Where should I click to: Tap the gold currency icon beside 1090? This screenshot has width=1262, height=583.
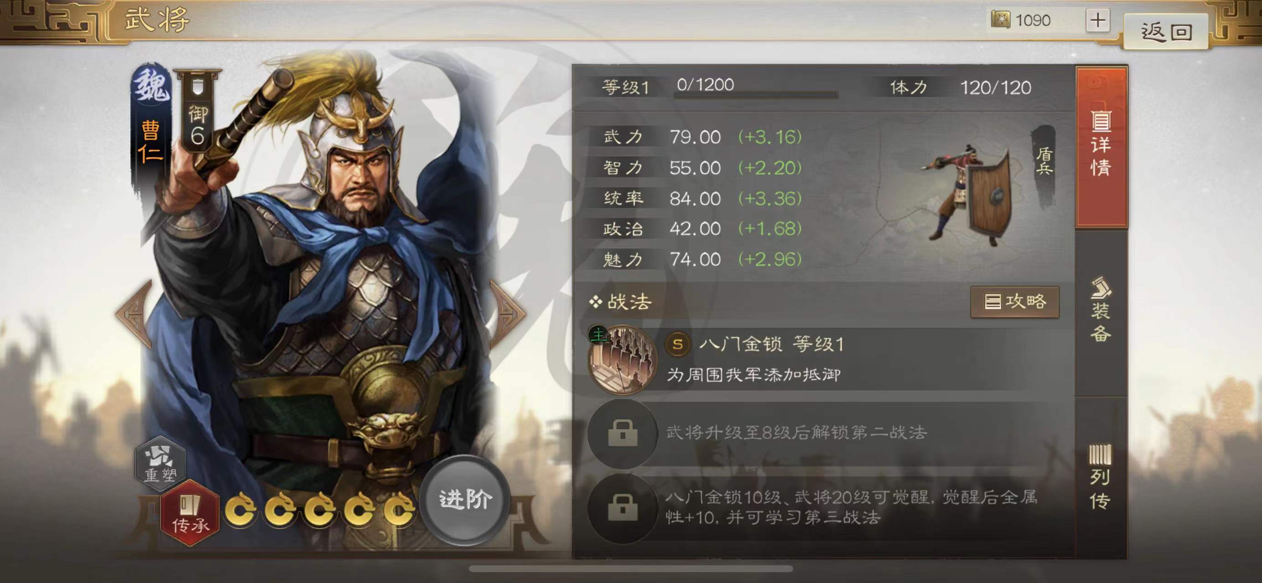[1000, 20]
